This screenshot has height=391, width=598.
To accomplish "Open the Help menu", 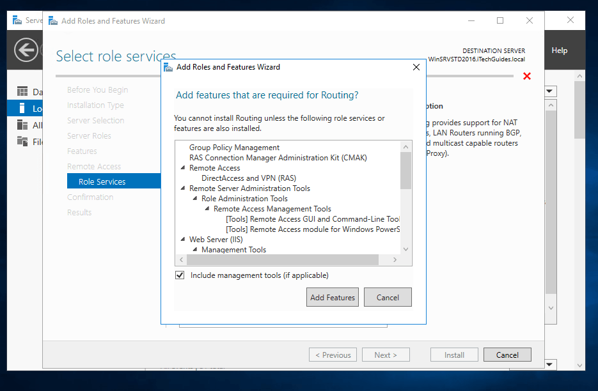I will coord(559,50).
